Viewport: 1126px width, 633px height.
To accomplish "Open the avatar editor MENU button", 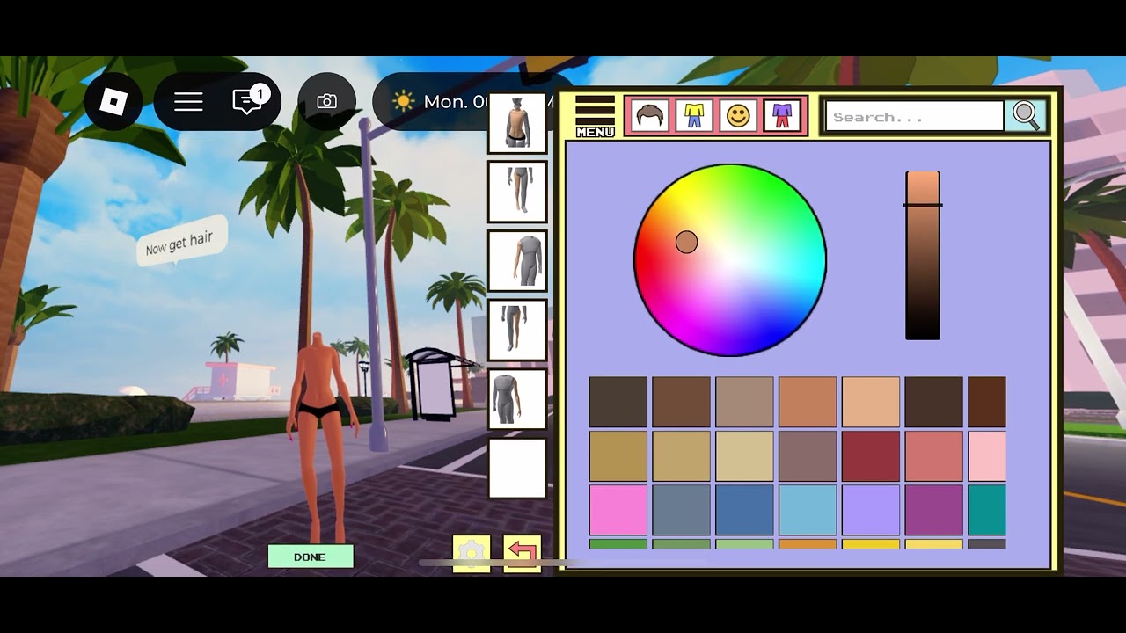I will [595, 117].
